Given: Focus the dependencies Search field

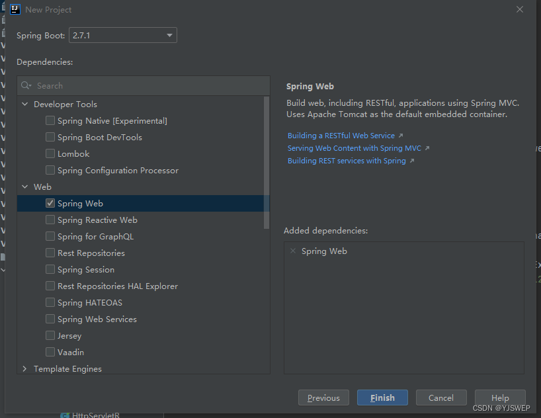Looking at the screenshot, I should point(144,85).
